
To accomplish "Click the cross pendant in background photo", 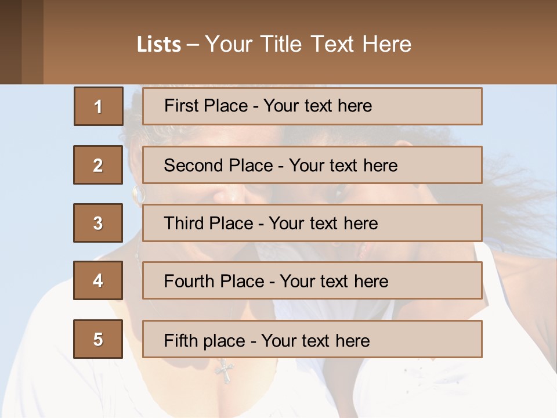I will click(x=225, y=370).
